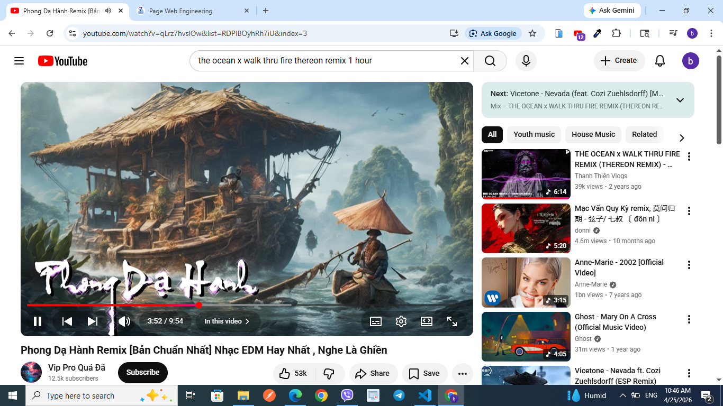Image resolution: width=723 pixels, height=406 pixels.
Task: Open the Chrome three-dot menu
Action: pyautogui.click(x=711, y=33)
